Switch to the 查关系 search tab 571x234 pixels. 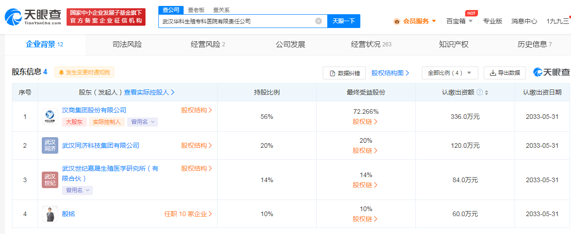(x=221, y=10)
